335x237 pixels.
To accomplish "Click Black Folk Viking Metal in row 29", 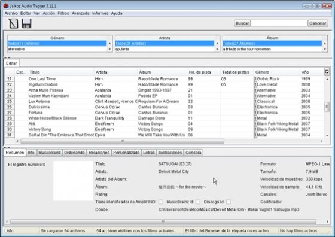I will click(x=278, y=124).
